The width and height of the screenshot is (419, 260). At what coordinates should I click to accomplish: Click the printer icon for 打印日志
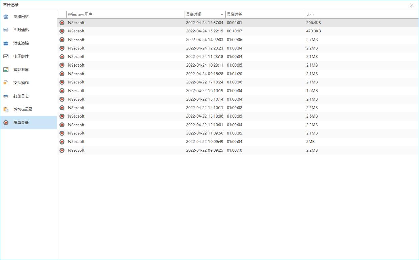click(6, 96)
